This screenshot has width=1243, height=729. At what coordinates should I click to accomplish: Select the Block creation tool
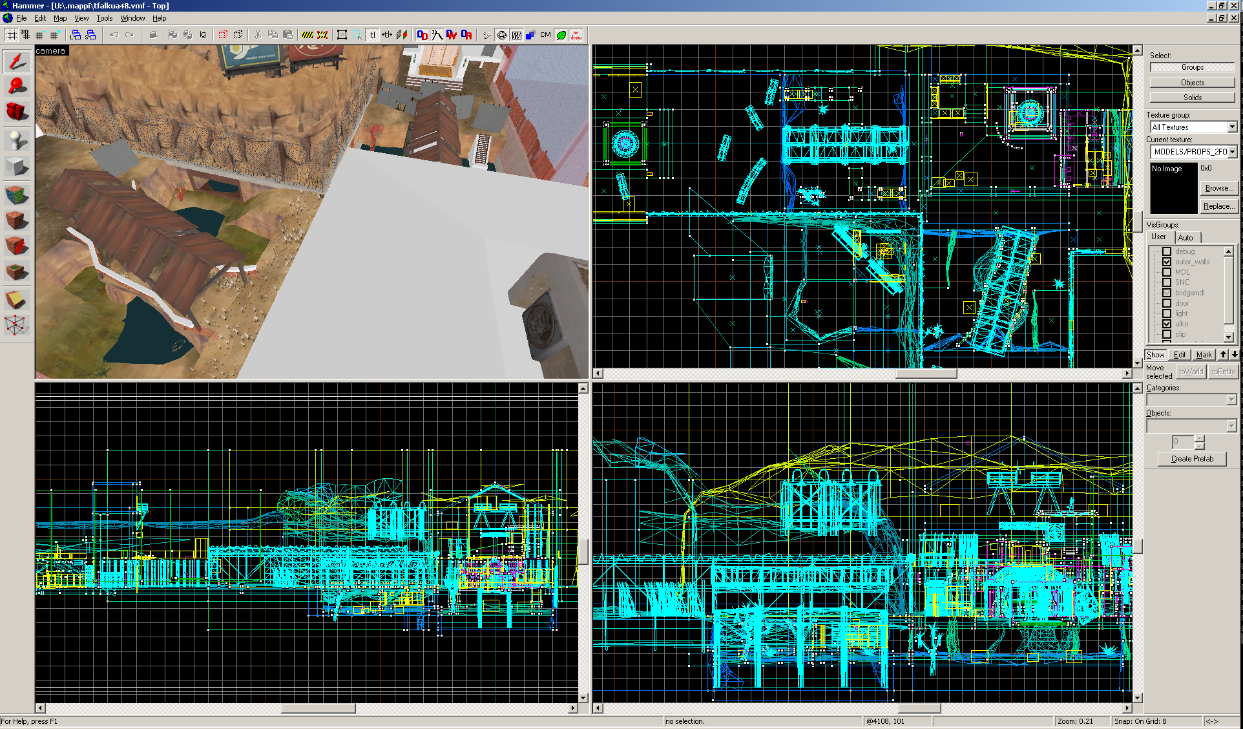(x=17, y=167)
